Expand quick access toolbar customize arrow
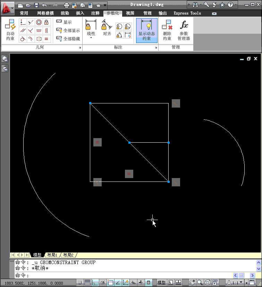 pos(105,5)
